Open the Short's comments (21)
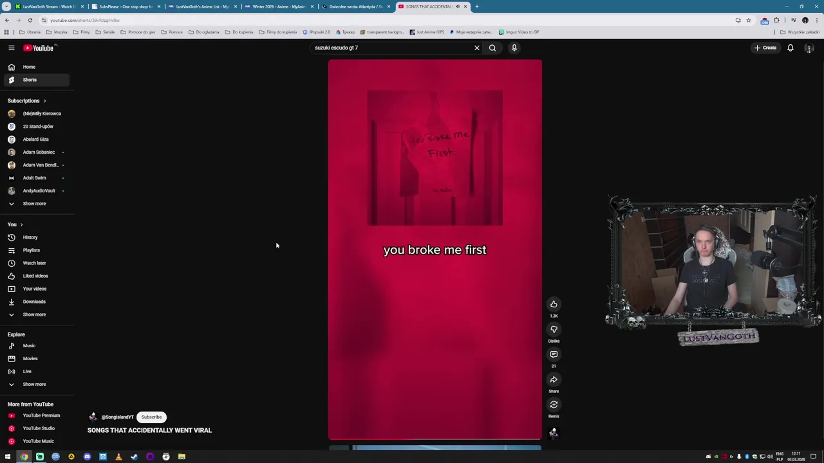 (554, 354)
